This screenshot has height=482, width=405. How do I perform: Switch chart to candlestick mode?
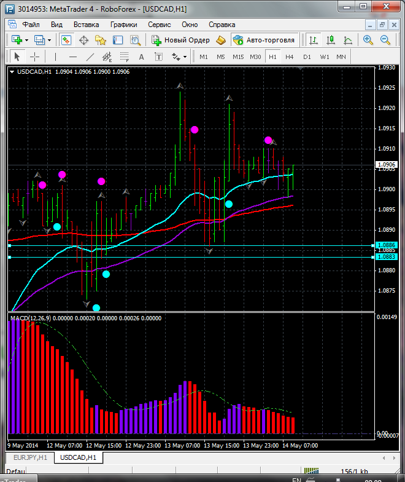pos(331,40)
